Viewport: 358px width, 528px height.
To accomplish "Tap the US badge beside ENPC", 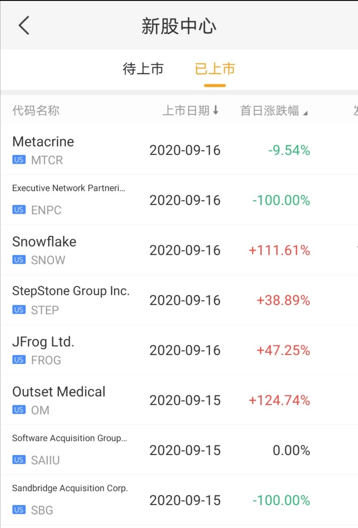I will click(19, 210).
